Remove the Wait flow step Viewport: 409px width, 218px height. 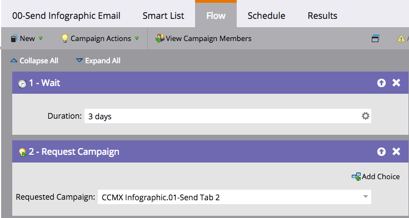coord(396,83)
